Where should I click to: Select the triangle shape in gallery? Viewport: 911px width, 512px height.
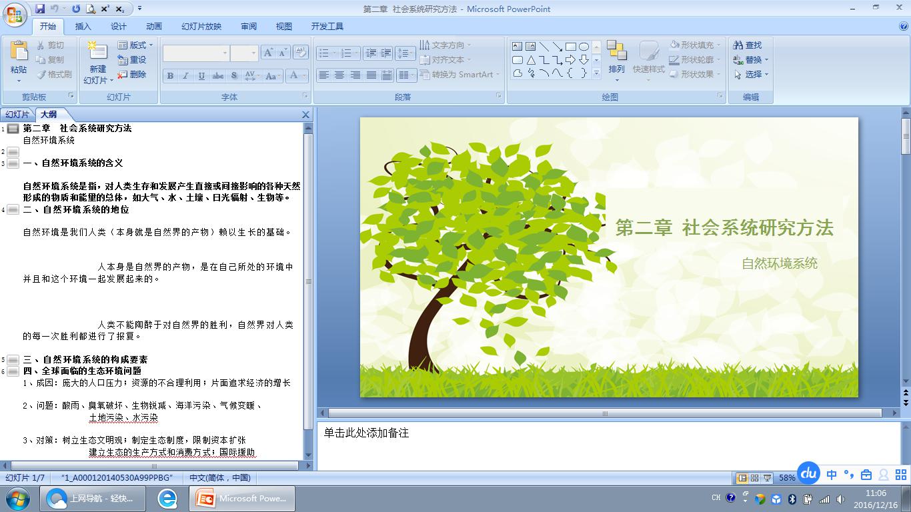pos(531,60)
